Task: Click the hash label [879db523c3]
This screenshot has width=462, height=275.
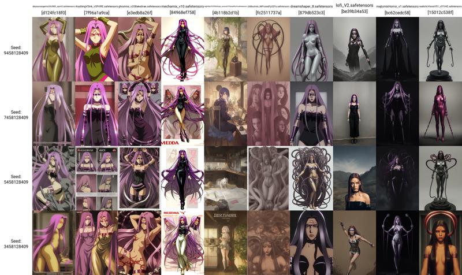Action: pos(311,13)
